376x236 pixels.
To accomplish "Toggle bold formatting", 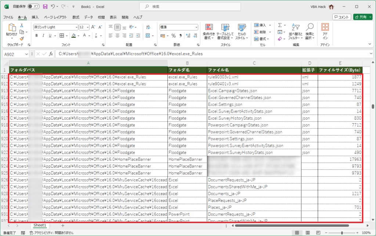I will point(36,35).
